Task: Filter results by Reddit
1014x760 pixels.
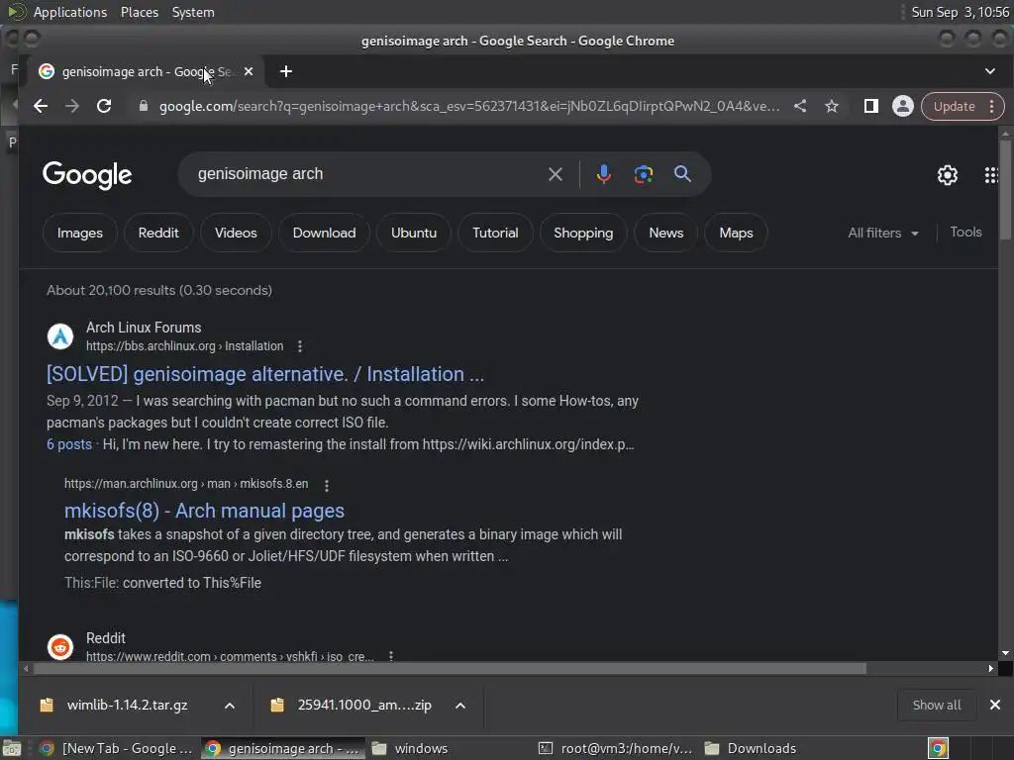Action: coord(158,233)
